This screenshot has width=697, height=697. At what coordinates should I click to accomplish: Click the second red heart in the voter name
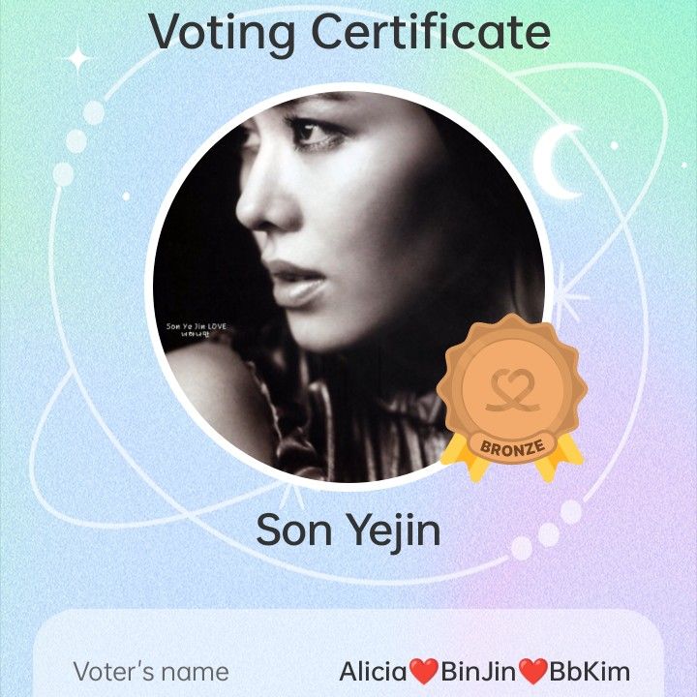(x=533, y=671)
